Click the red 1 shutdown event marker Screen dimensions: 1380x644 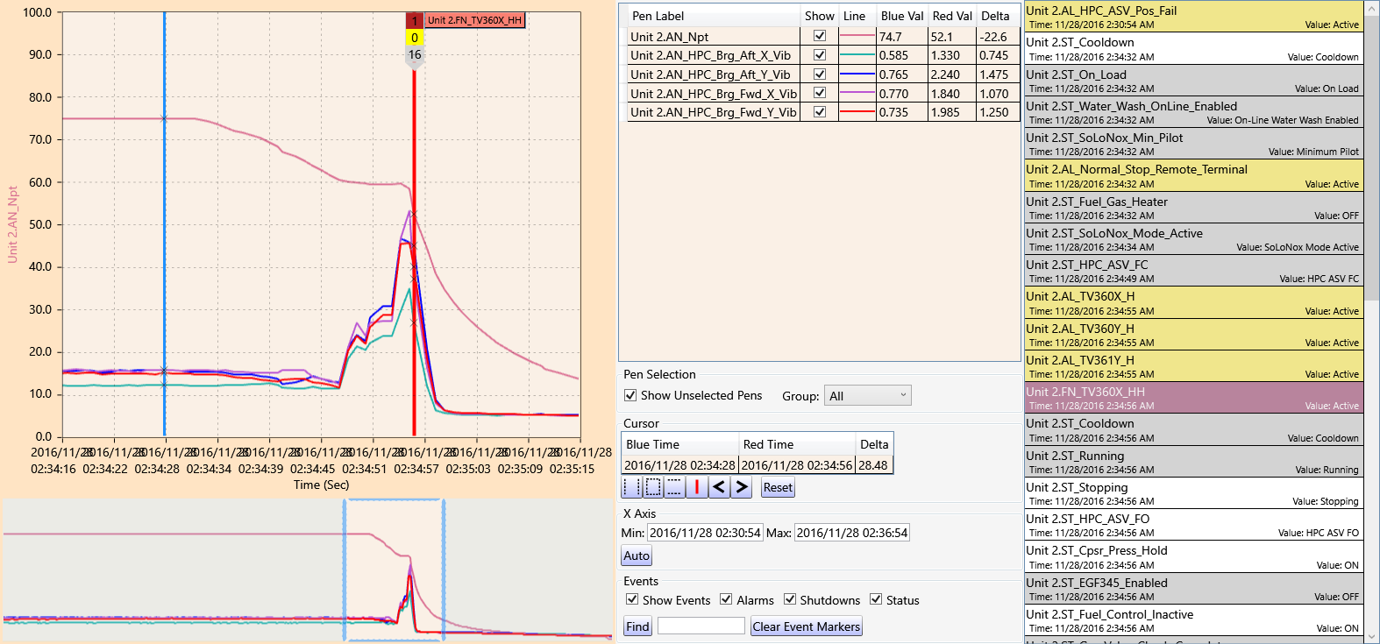coord(415,20)
